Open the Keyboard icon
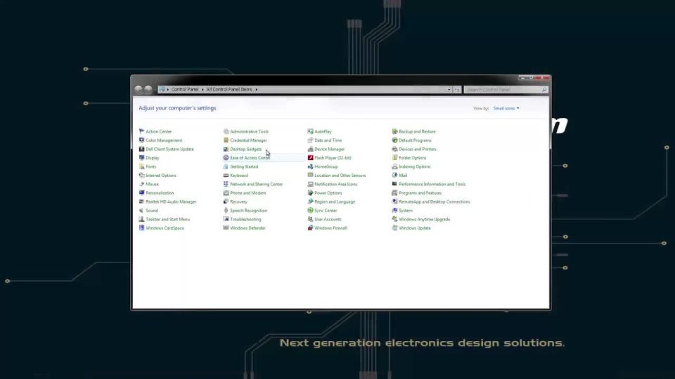675x379 pixels. [x=226, y=175]
